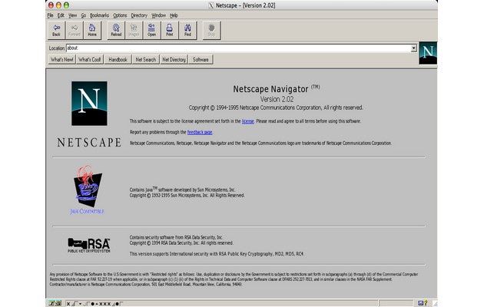Image resolution: width=484 pixels, height=307 pixels.
Task: Open the Handbook button
Action: pyautogui.click(x=118, y=60)
